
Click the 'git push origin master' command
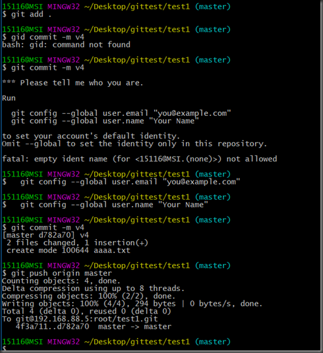(57, 273)
